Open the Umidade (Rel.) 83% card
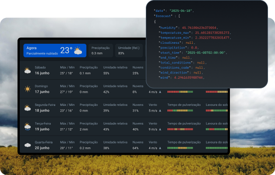This screenshot has width=275, height=175. click(x=129, y=50)
